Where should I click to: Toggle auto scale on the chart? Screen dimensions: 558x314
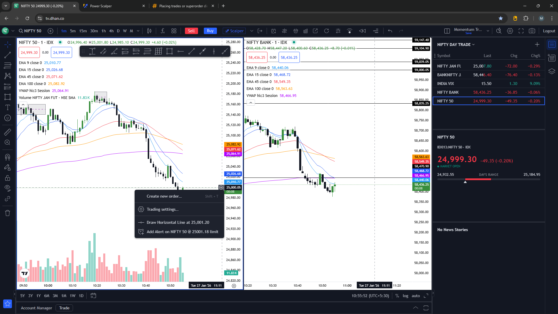tap(416, 296)
